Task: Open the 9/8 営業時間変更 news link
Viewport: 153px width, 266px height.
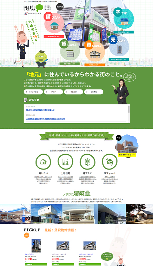Action: (x=45, y=119)
